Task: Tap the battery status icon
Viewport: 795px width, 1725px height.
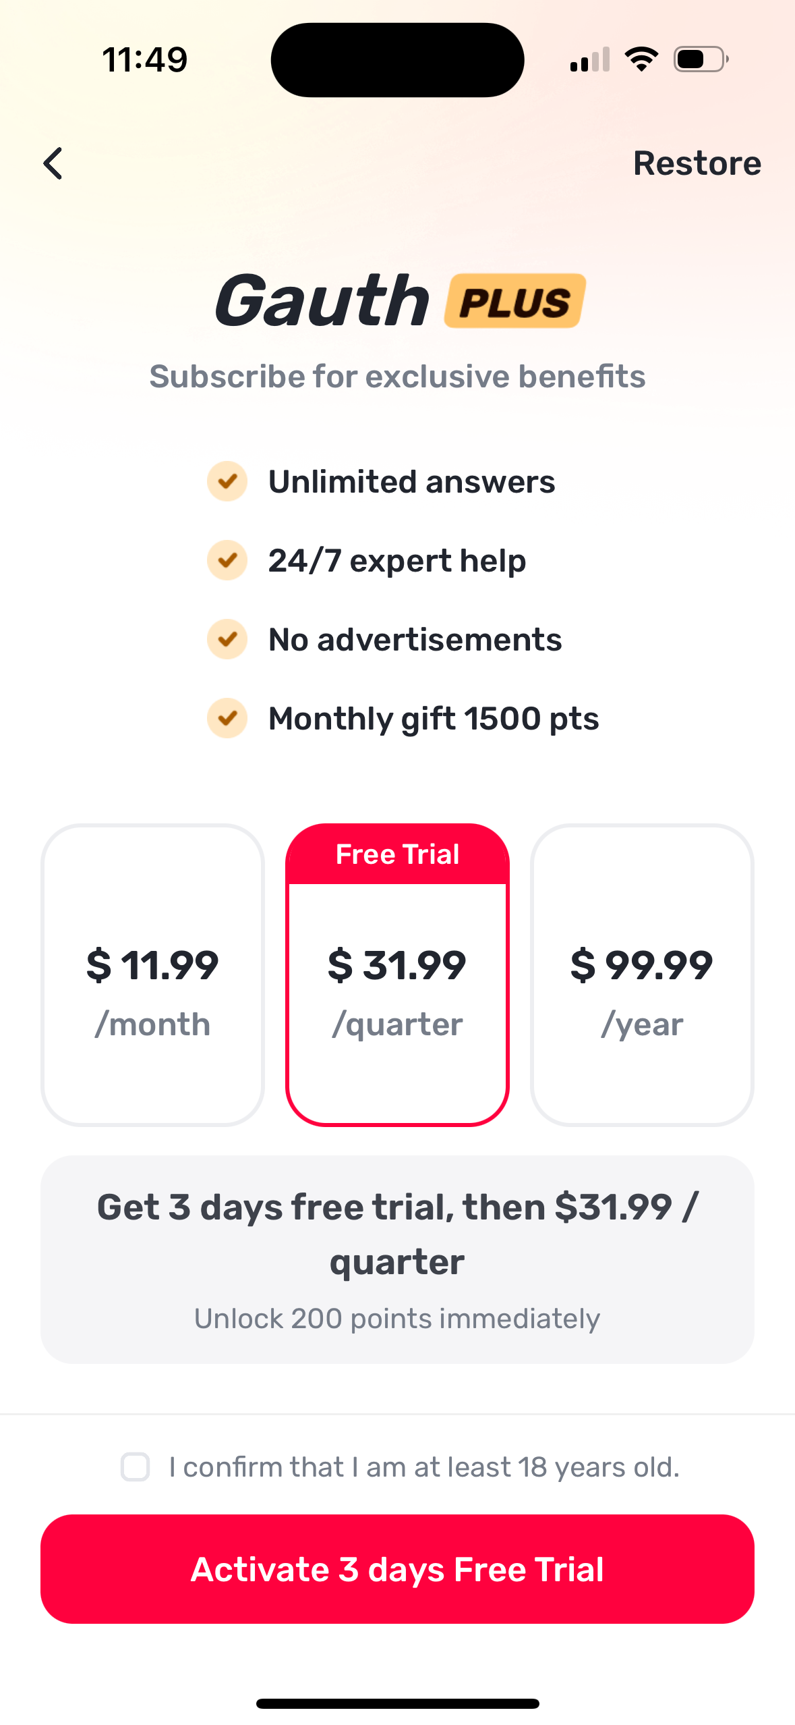Action: pyautogui.click(x=701, y=59)
